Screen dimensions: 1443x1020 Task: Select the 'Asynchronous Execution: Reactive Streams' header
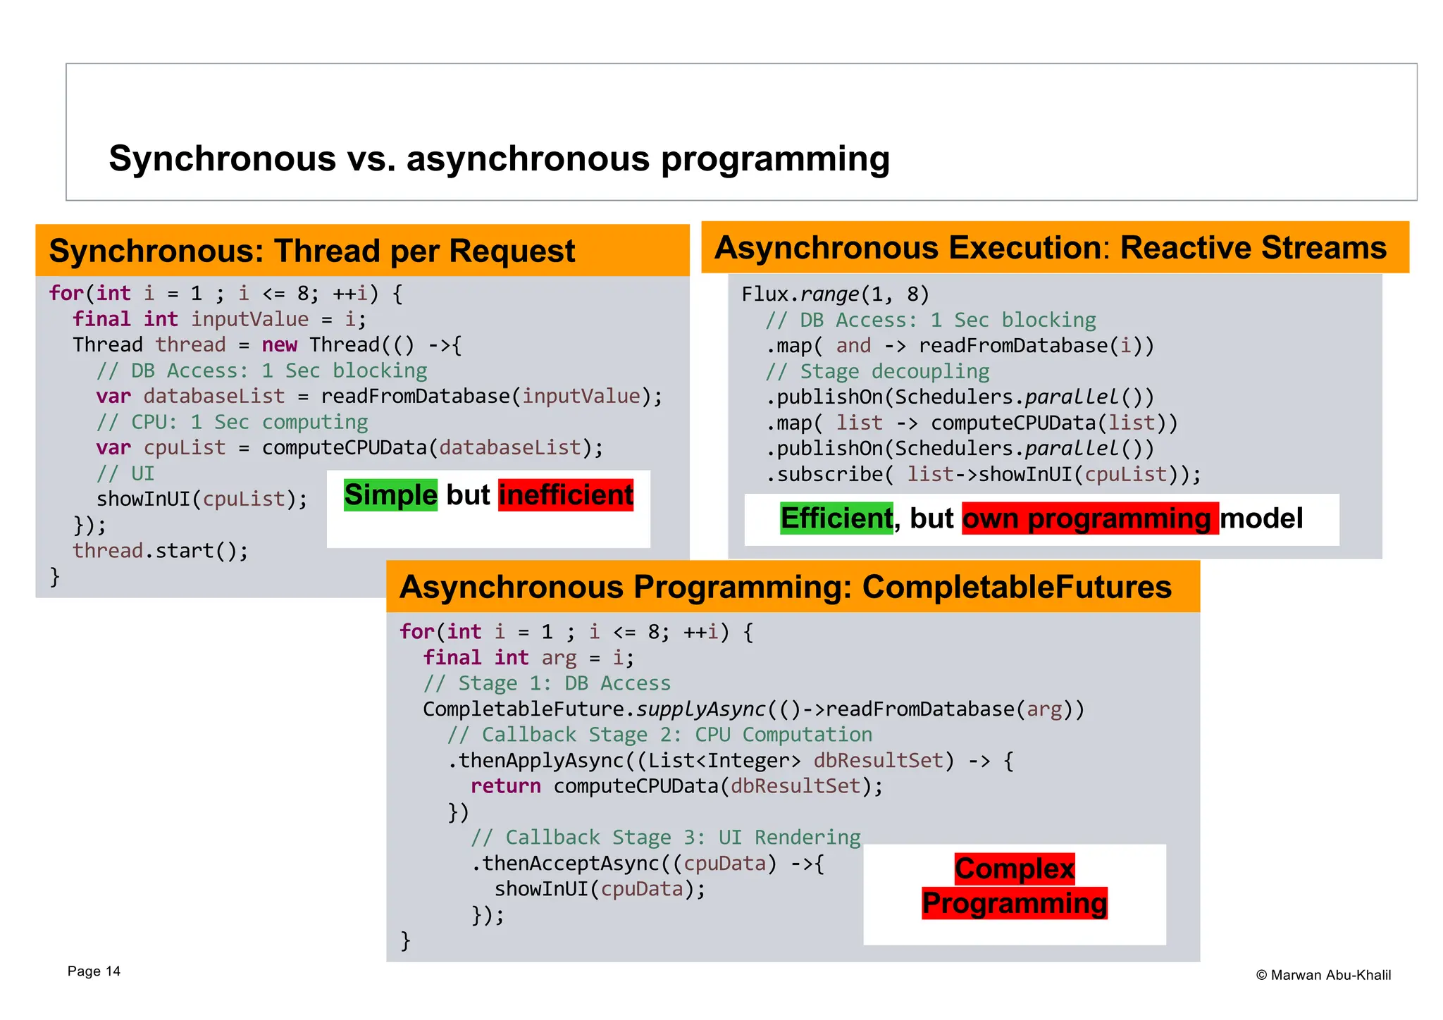1050,248
